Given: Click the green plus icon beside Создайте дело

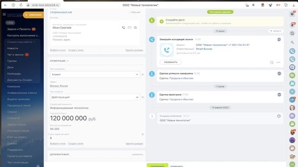Looking at the screenshot, I should click(162, 21).
